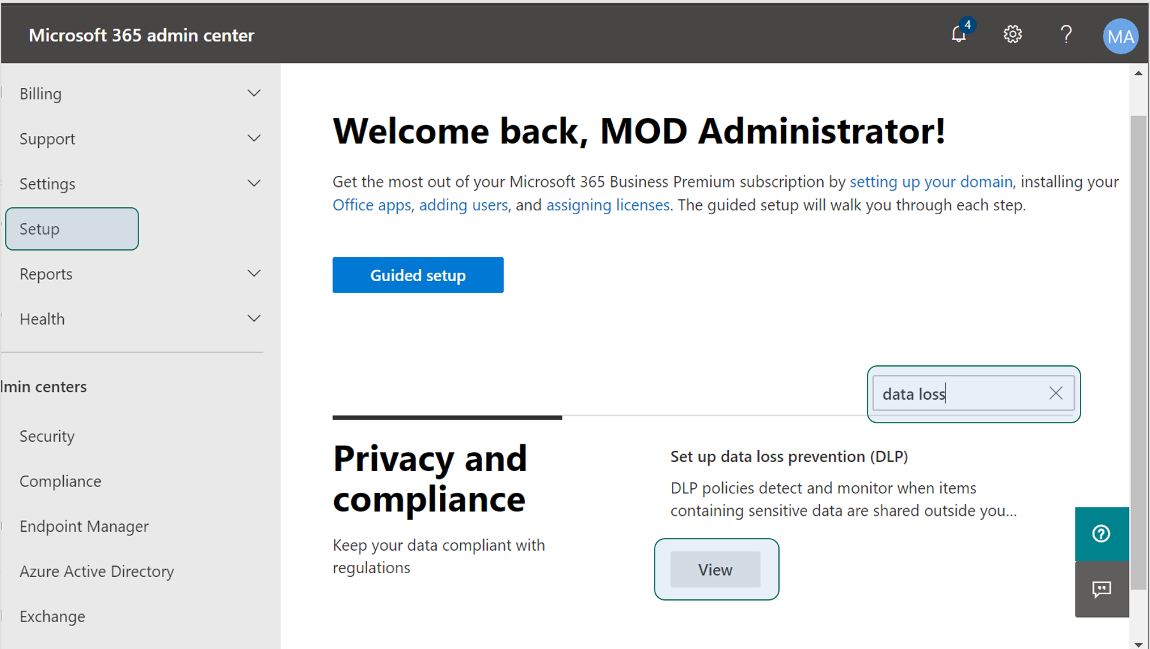Clear the search box with X icon
Screen dimensions: 1150x649
tap(1056, 393)
